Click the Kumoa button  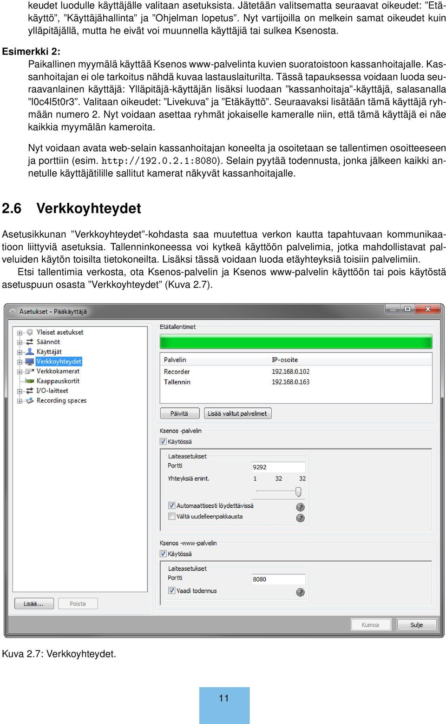tap(370, 624)
